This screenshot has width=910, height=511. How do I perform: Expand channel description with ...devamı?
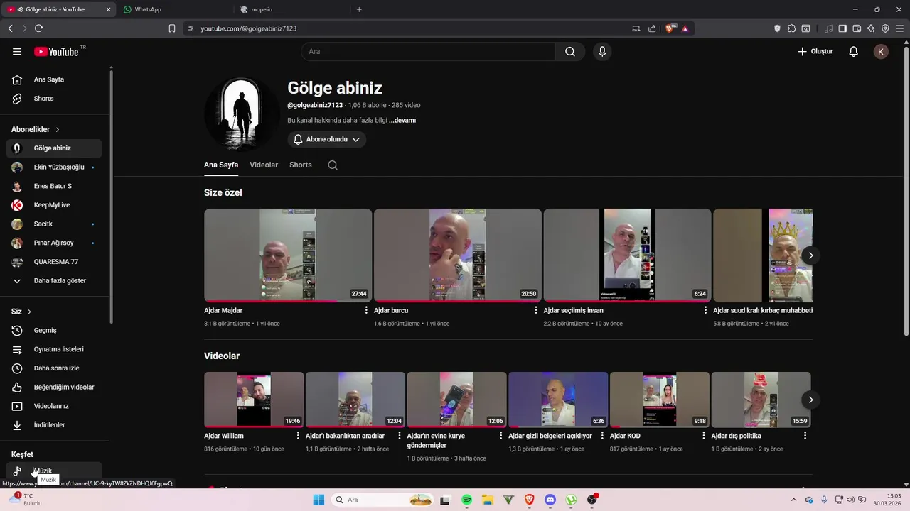click(x=402, y=121)
